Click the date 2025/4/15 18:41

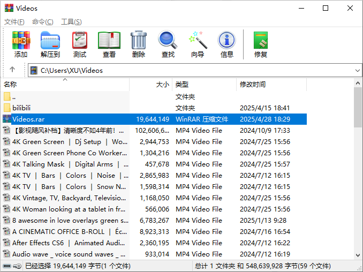pyautogui.click(x=264, y=108)
